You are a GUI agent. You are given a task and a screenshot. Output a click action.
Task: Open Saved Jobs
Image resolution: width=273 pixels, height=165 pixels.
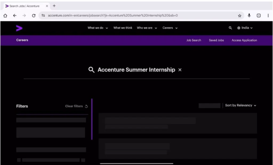(216, 40)
